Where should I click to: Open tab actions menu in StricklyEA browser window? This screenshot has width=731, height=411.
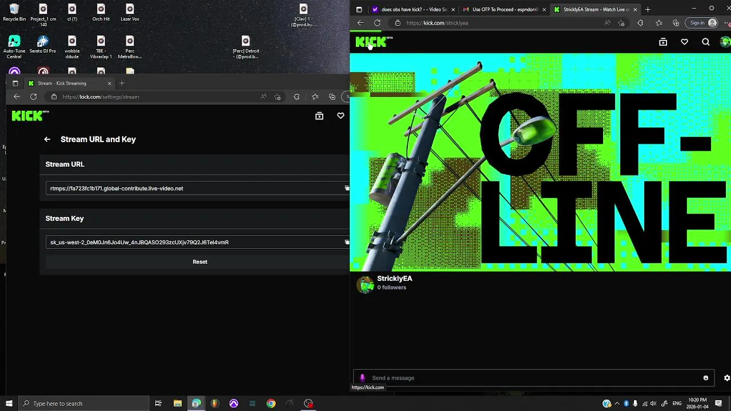[359, 10]
